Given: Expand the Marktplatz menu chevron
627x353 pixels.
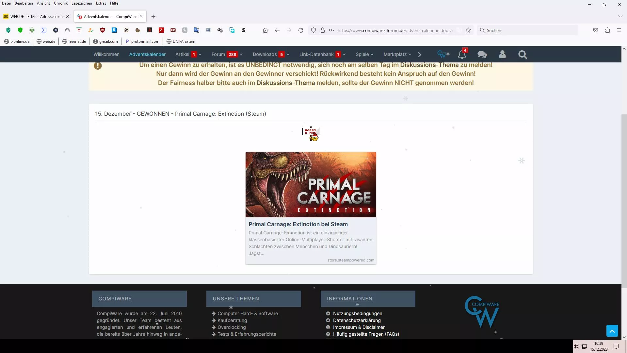Looking at the screenshot, I should pyautogui.click(x=410, y=55).
